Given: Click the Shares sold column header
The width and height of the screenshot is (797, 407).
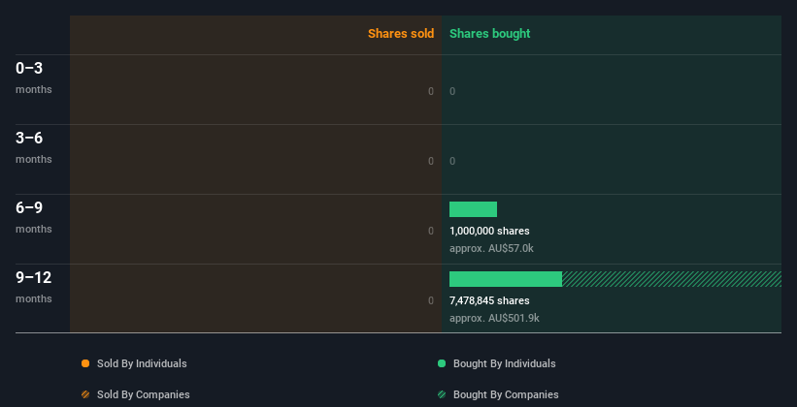Looking at the screenshot, I should (401, 34).
